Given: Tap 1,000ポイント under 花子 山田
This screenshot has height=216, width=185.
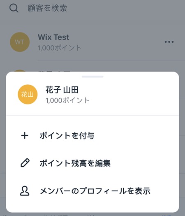Looking at the screenshot, I should (x=67, y=100).
